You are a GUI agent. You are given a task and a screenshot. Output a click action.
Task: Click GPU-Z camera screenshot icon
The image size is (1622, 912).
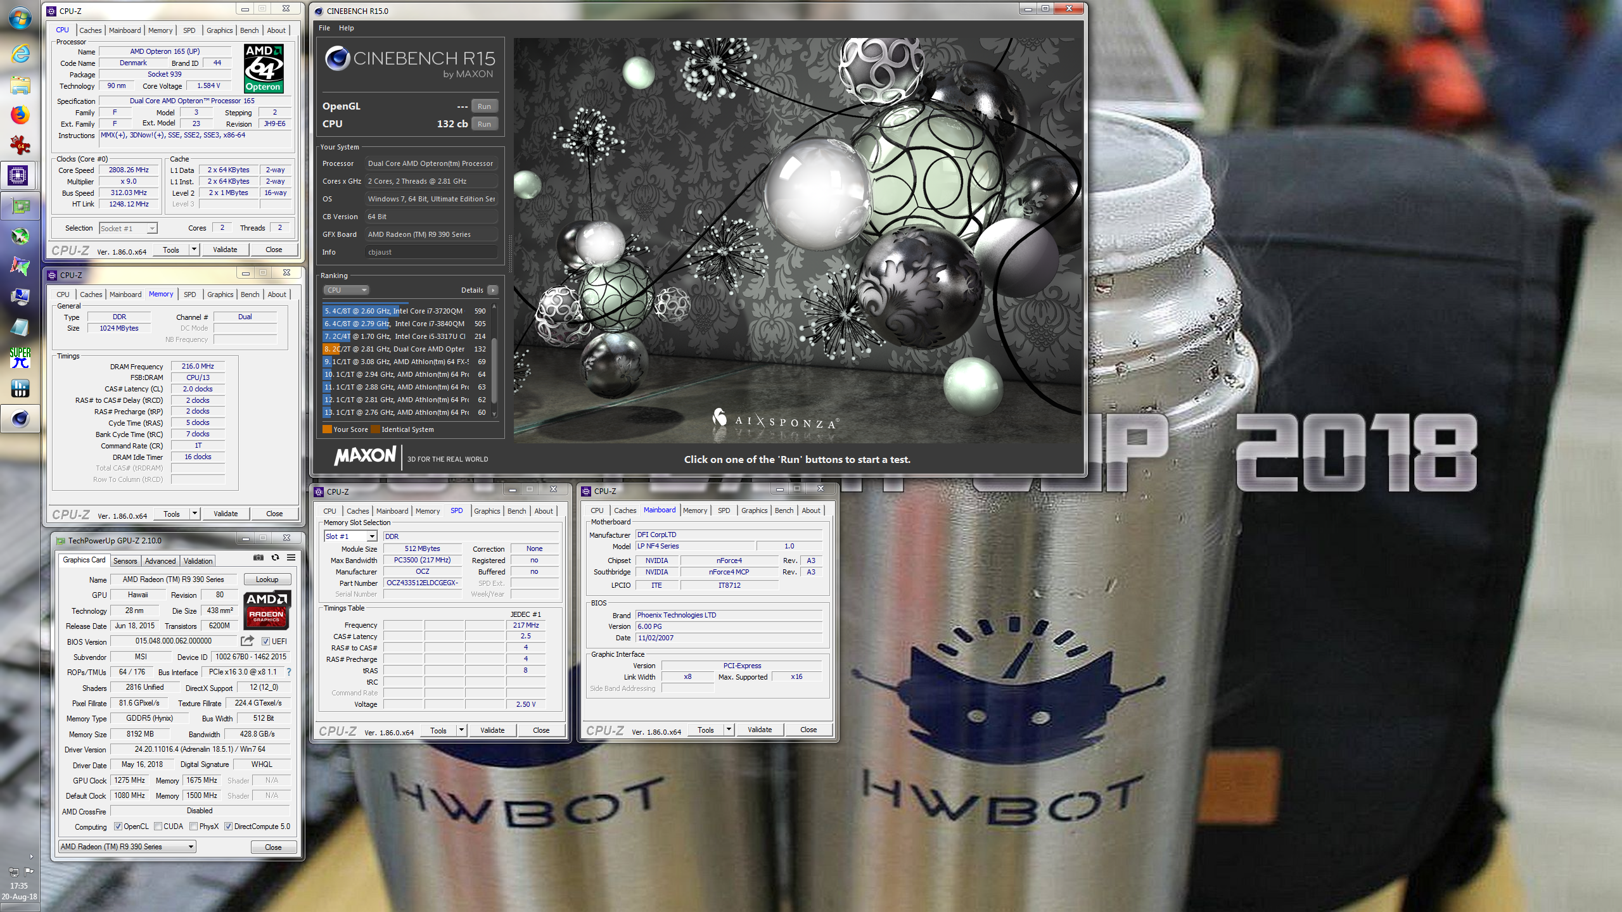tap(259, 557)
